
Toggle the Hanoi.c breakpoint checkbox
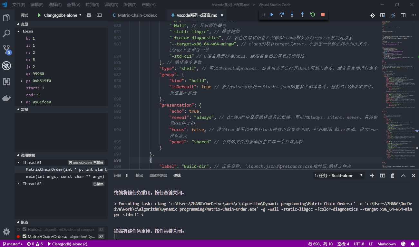[24, 230]
